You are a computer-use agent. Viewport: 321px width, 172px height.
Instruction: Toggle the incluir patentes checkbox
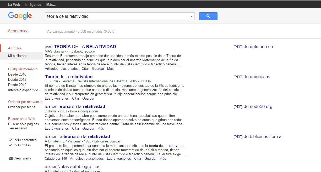point(10,140)
